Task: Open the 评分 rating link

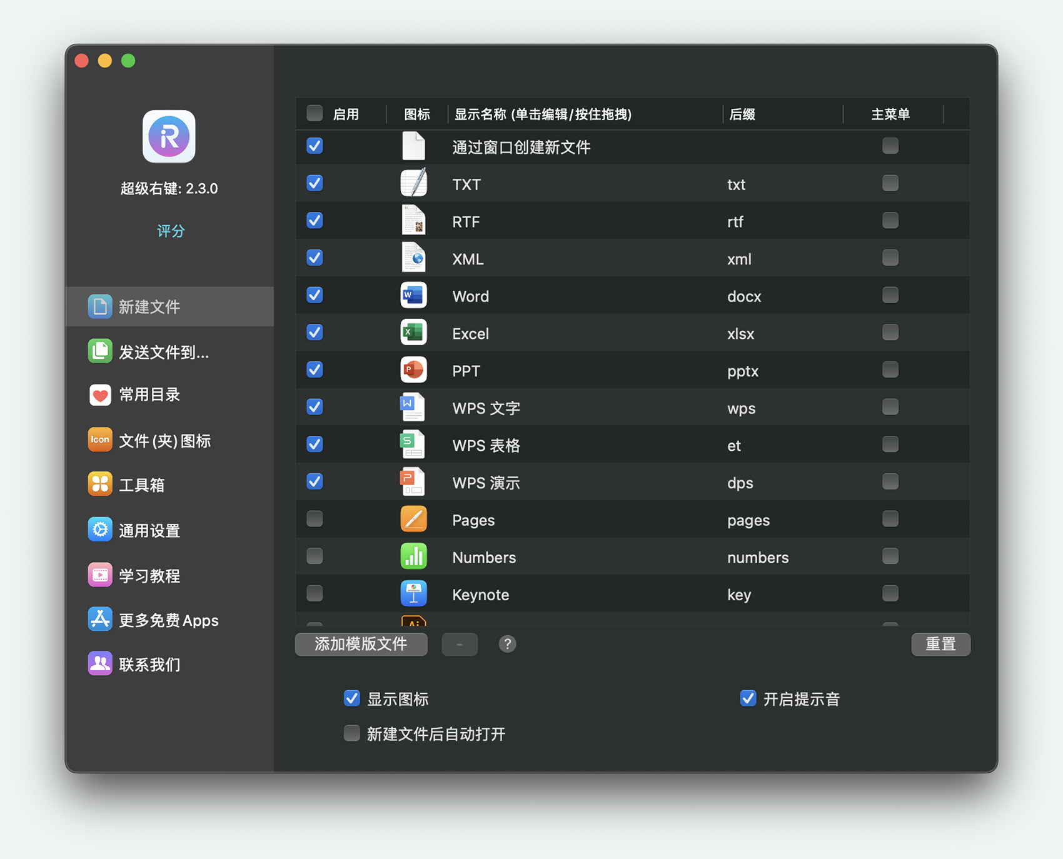Action: [170, 231]
